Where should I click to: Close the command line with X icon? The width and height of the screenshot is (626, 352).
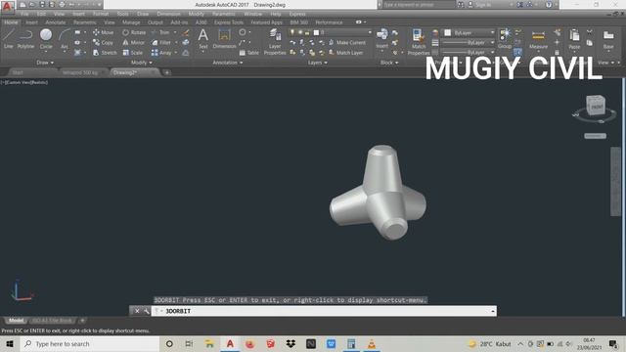pos(137,311)
